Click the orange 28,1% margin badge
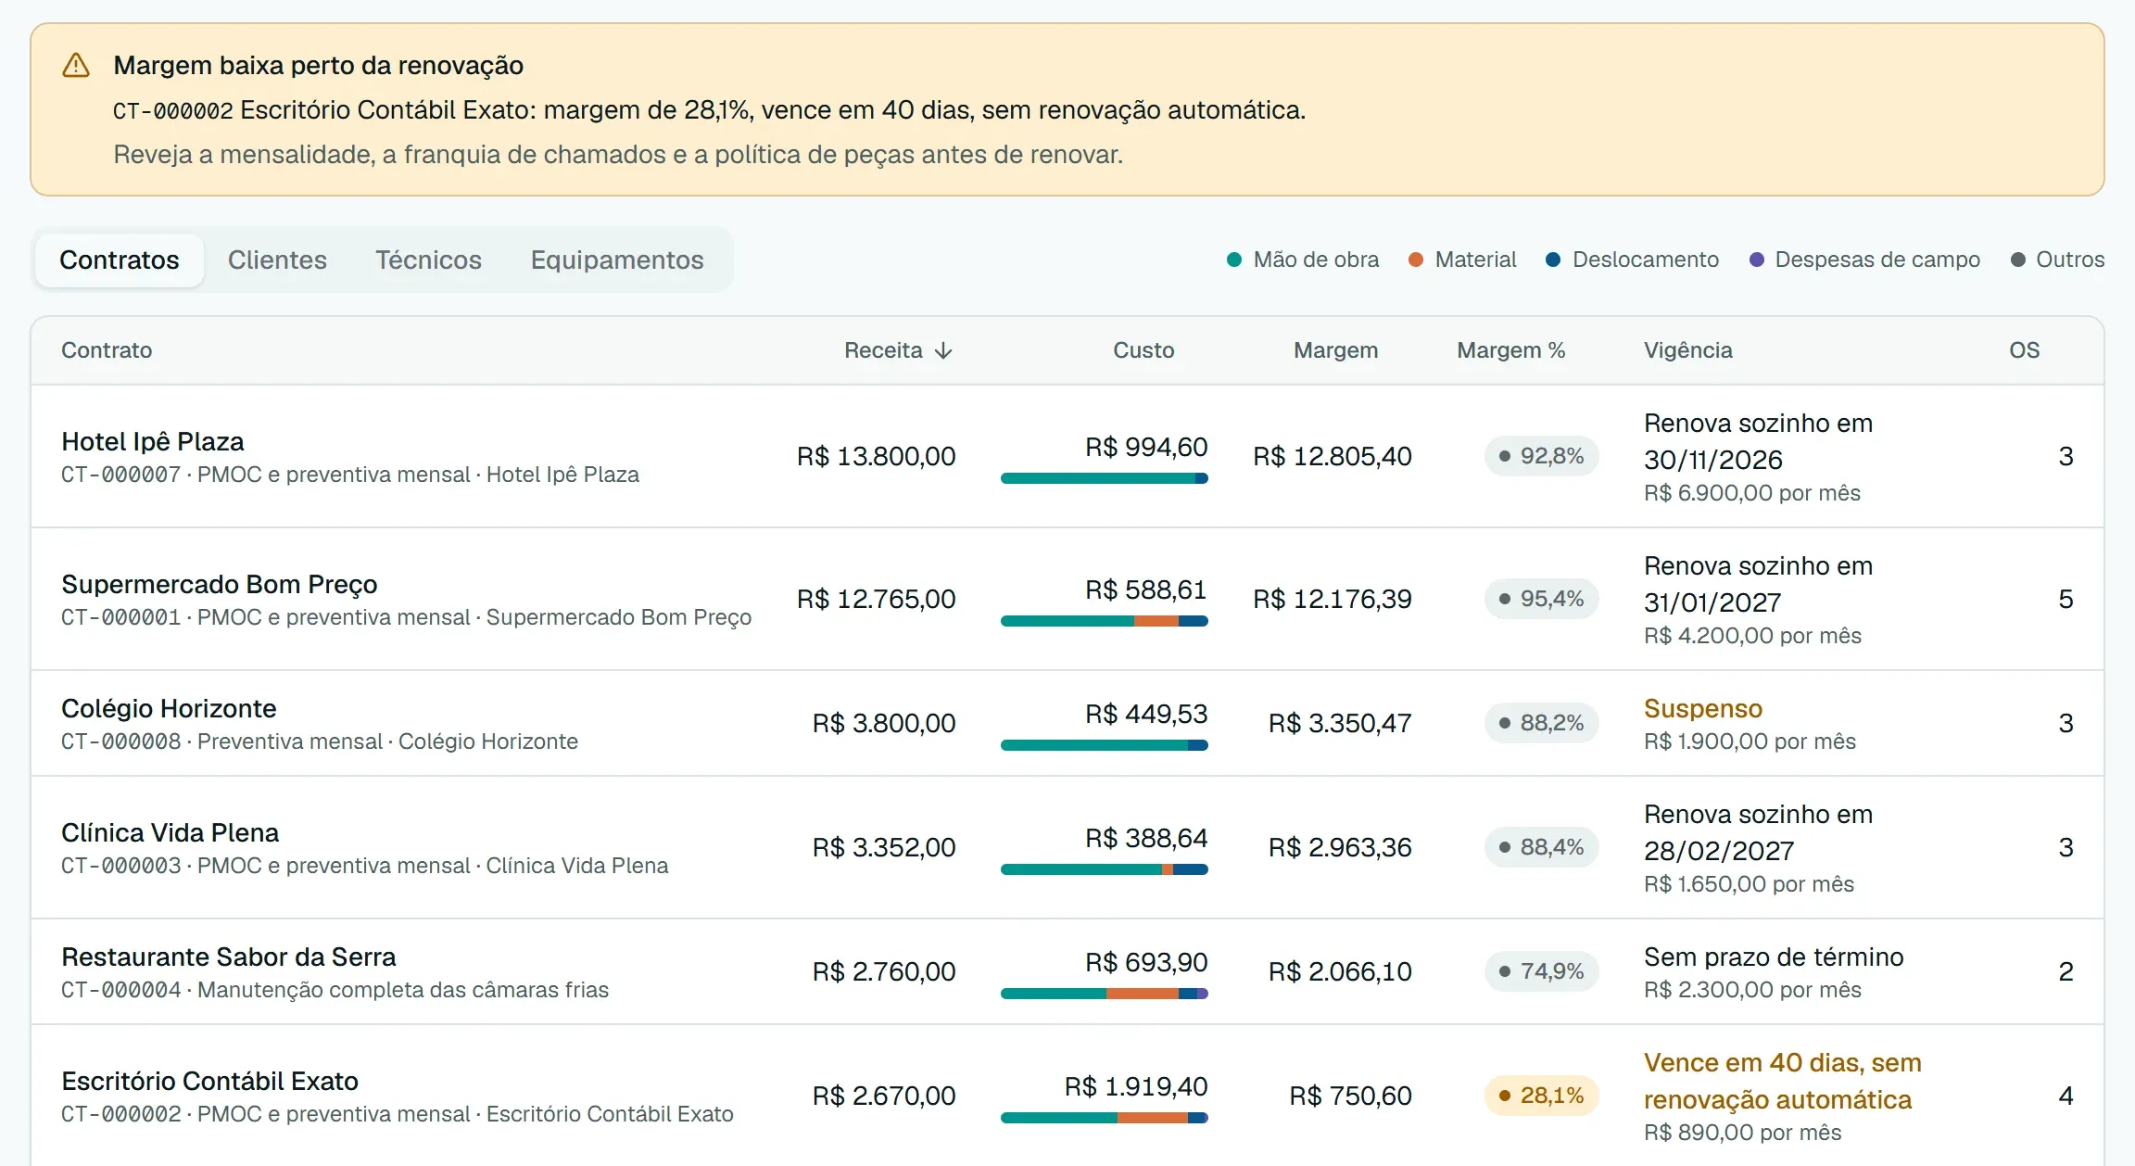Screen dimensions: 2135x1166 [1541, 1096]
